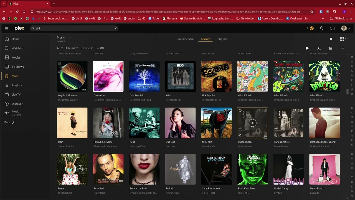This screenshot has height=200, width=355.
Task: Open browser extensions puzzle icon
Action: click(334, 12)
